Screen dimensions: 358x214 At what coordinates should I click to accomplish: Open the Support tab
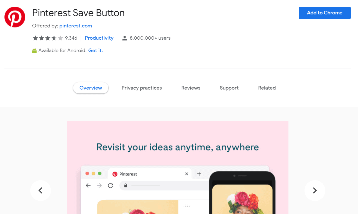tap(229, 88)
